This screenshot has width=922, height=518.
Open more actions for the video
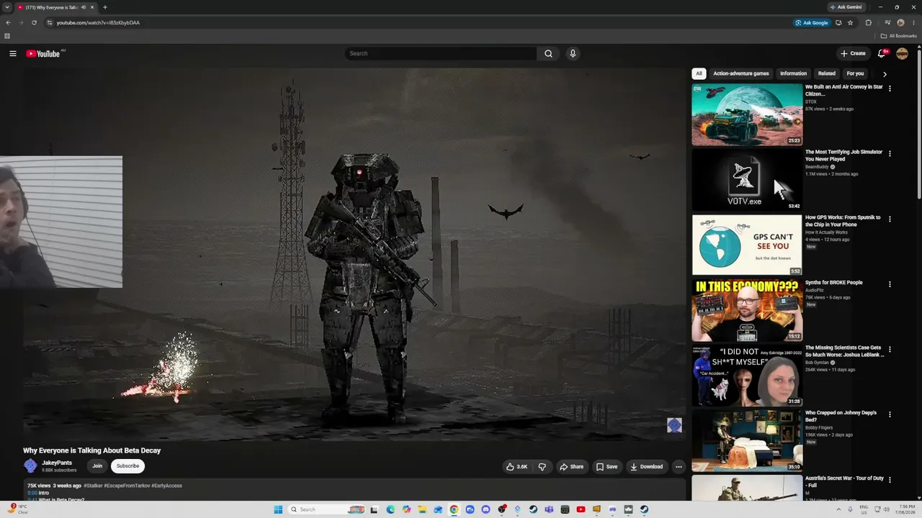pyautogui.click(x=679, y=466)
